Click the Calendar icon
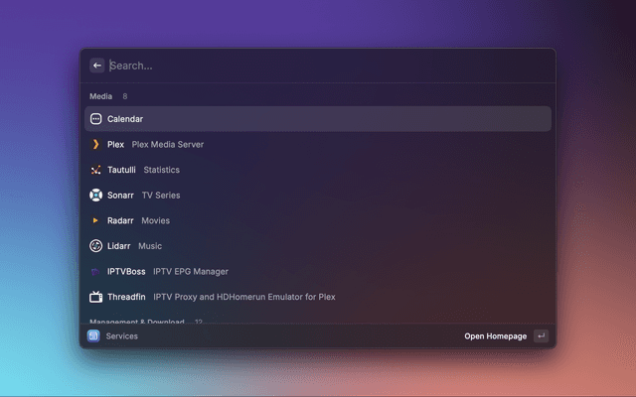This screenshot has width=636, height=397. click(96, 119)
